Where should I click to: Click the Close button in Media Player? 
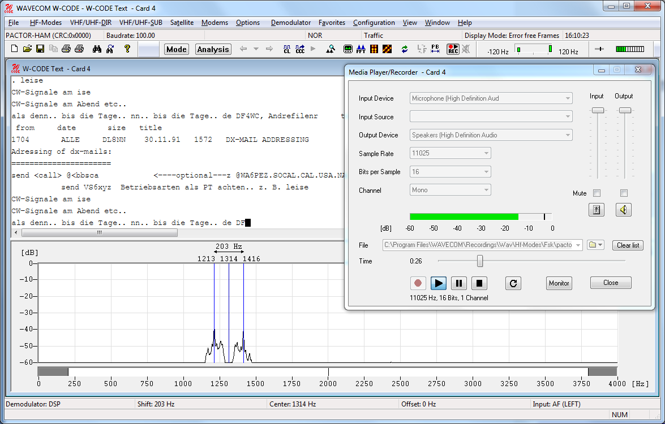(611, 283)
